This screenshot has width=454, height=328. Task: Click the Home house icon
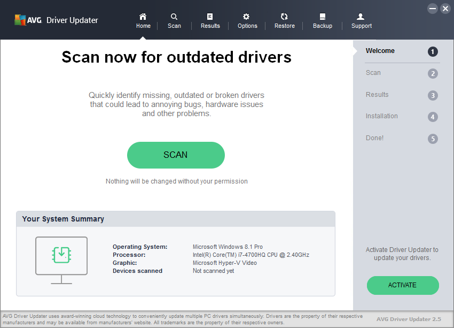coord(143,16)
